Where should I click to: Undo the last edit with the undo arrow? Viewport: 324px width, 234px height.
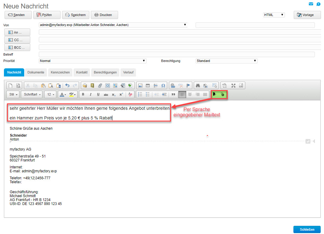pos(67,86)
